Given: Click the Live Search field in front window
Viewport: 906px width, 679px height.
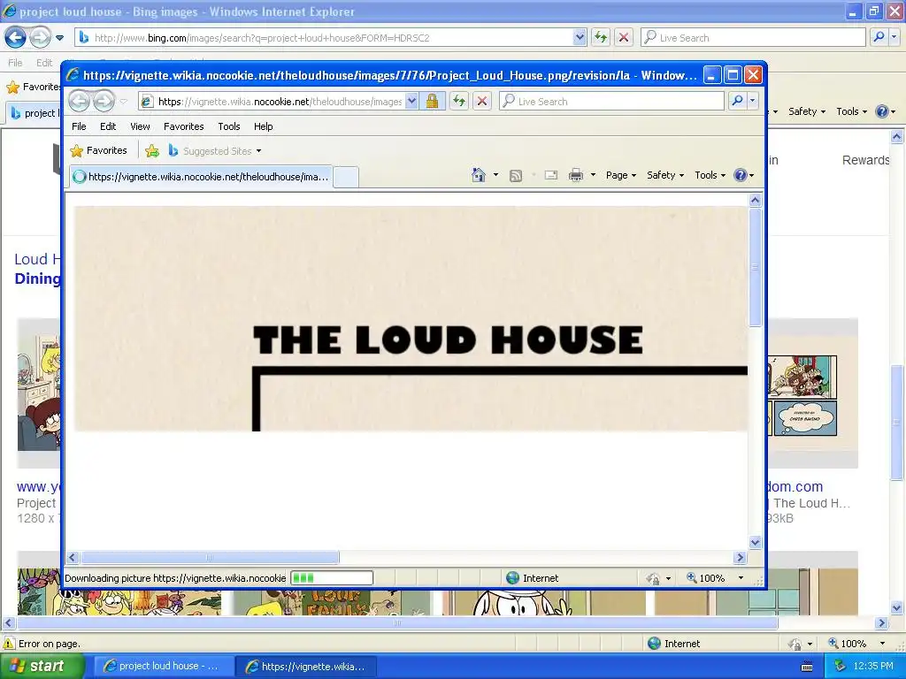Looking at the screenshot, I should pos(612,101).
